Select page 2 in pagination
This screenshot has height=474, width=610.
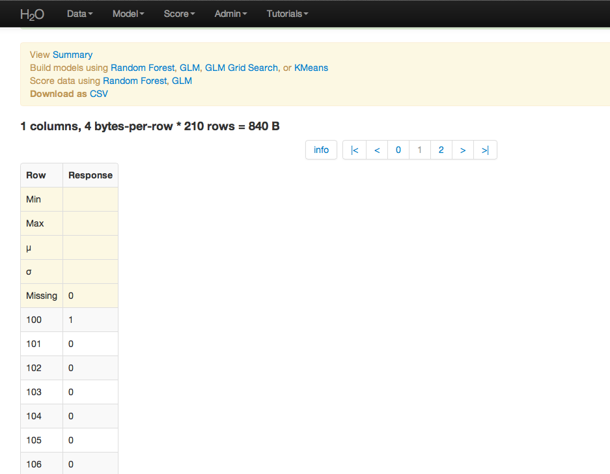pyautogui.click(x=441, y=150)
